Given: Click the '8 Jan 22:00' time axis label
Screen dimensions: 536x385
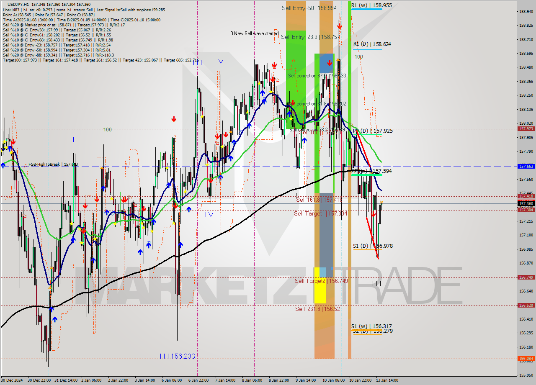Looking at the screenshot, I should point(279,380).
